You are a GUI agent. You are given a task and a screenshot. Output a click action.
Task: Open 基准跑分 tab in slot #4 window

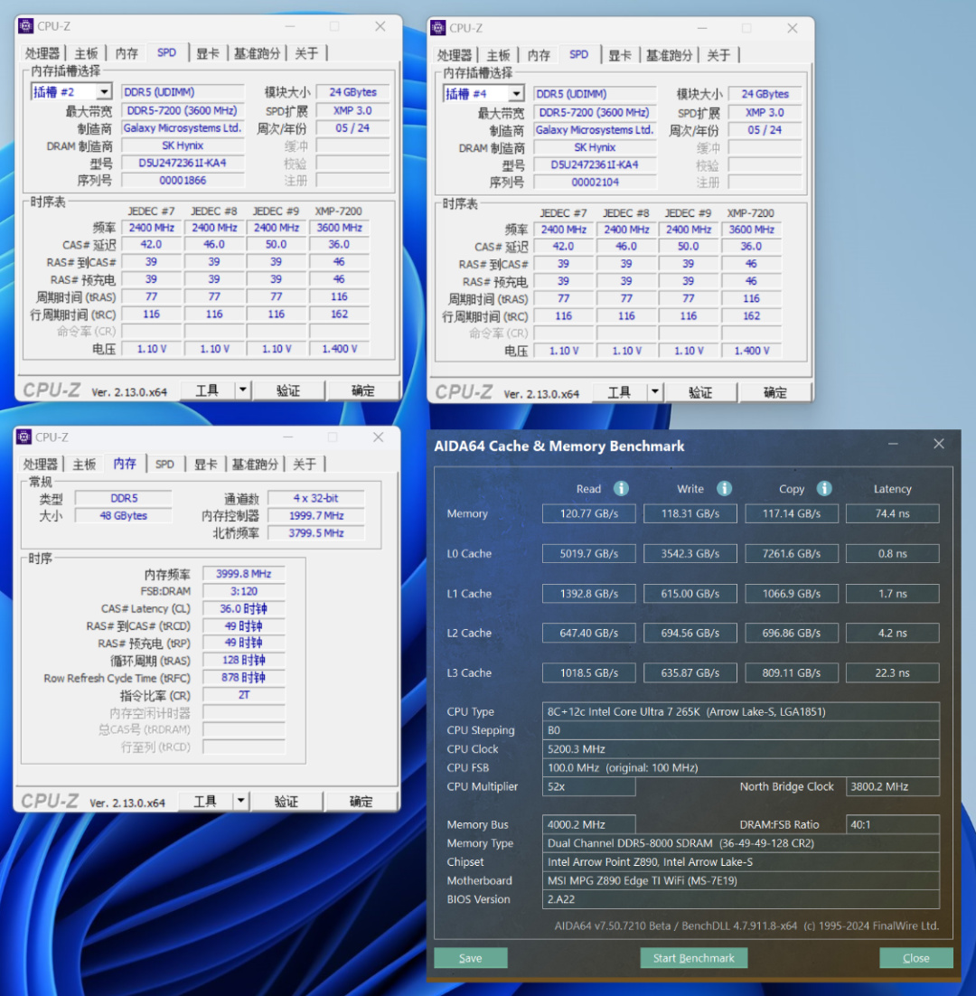[x=669, y=55]
